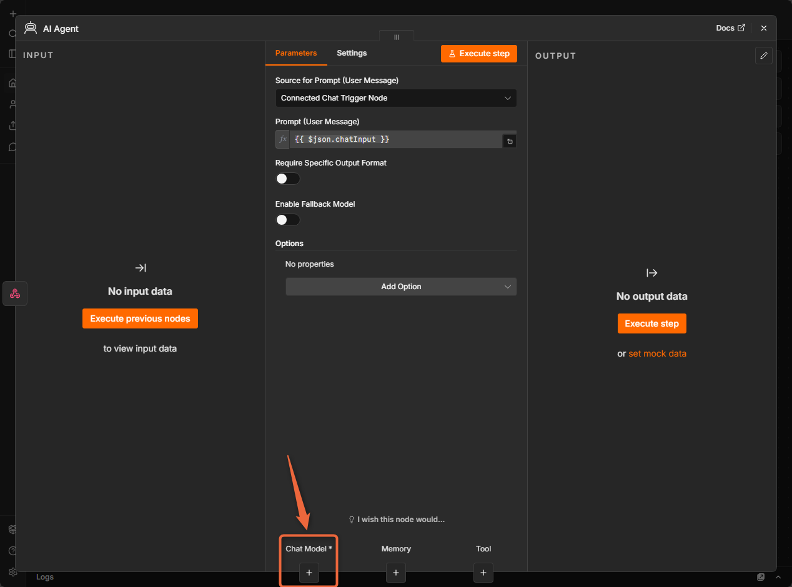Add Memory using its plus button

395,573
